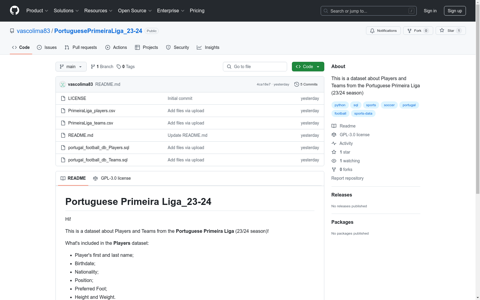Click the 'Initial commit' message for LICENSE
Screen dimensions: 480x300
(x=180, y=98)
